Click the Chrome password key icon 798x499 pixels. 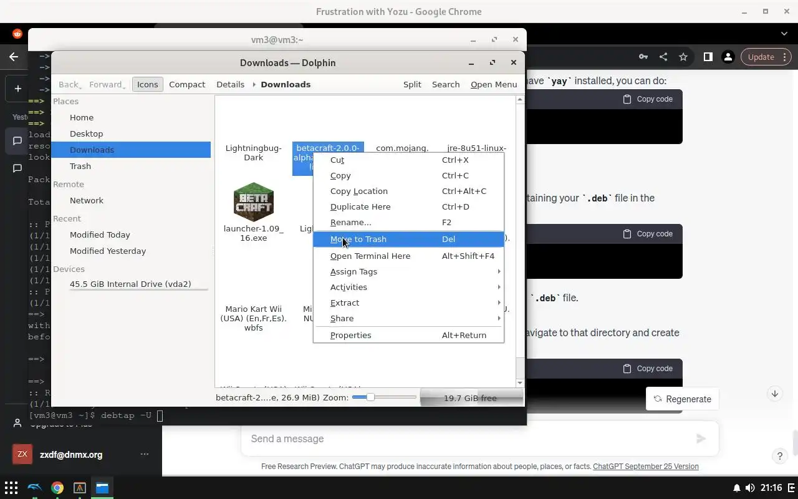tap(643, 57)
